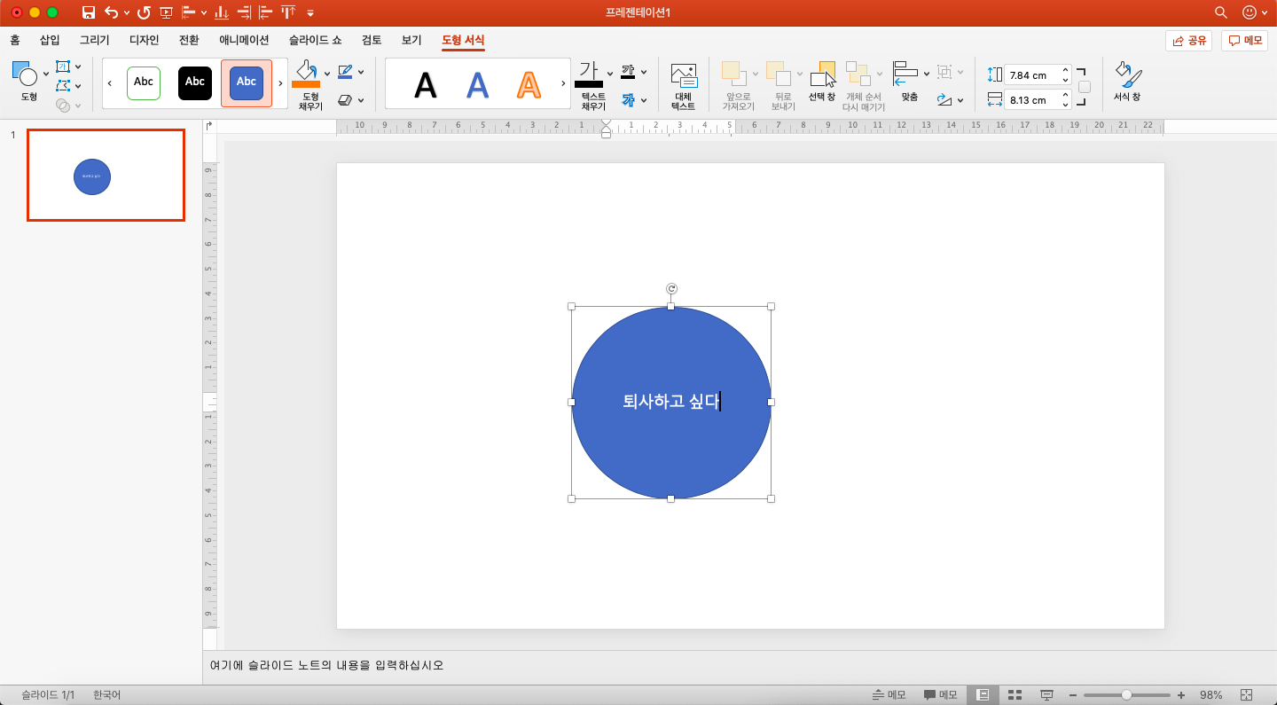Click the edit shape points icon
Viewport: 1277px width, 705px height.
click(63, 86)
